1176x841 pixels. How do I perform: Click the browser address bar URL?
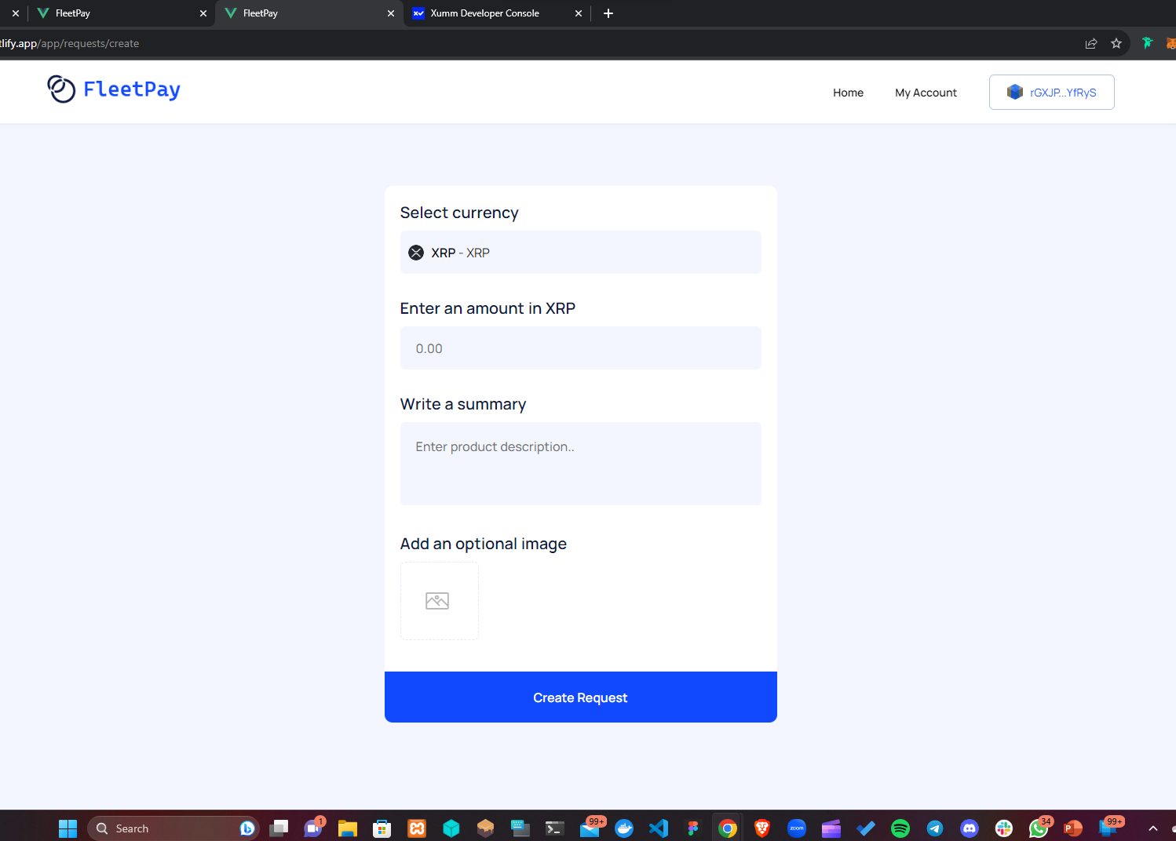coord(69,44)
